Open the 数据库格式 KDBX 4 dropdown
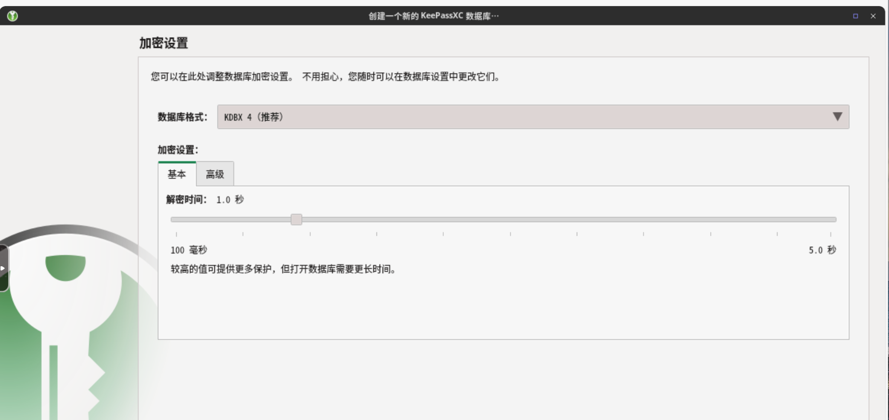This screenshot has width=889, height=420. pyautogui.click(x=533, y=117)
